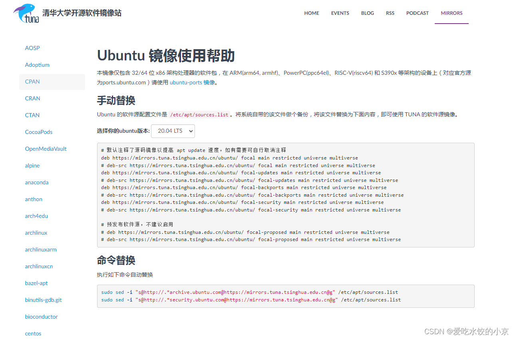Click the 执行如下命令自动替换 text

coord(125,275)
